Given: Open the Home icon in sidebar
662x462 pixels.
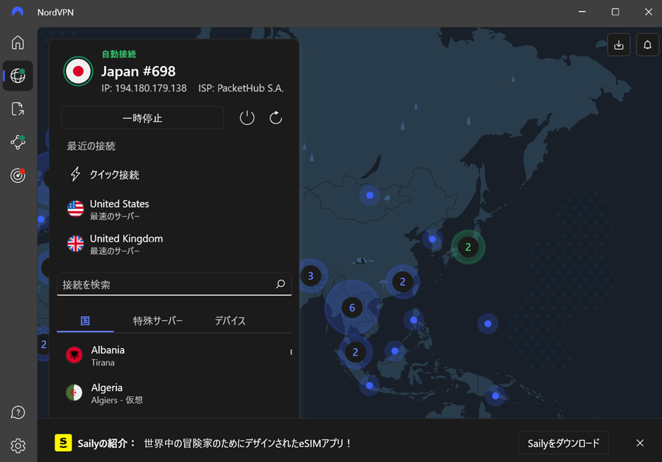Looking at the screenshot, I should [x=18, y=43].
